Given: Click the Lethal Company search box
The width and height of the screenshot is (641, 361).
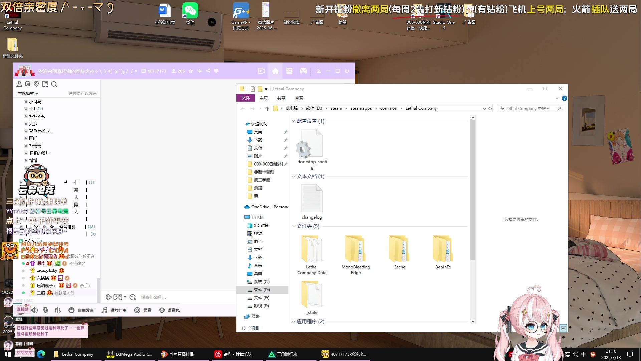Looking at the screenshot, I should [530, 108].
